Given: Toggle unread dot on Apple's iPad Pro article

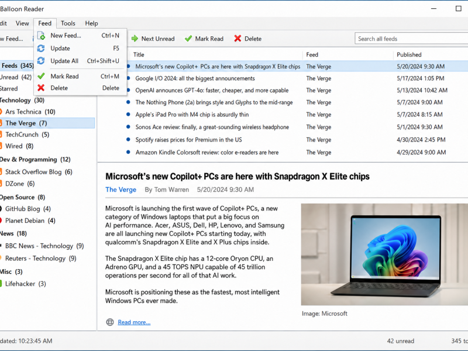Looking at the screenshot, I should pyautogui.click(x=128, y=114).
